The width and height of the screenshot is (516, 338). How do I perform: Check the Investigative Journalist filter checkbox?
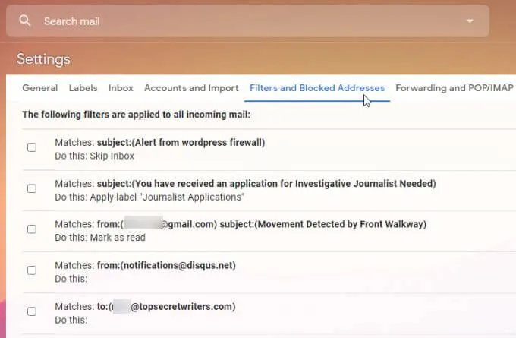coord(32,188)
